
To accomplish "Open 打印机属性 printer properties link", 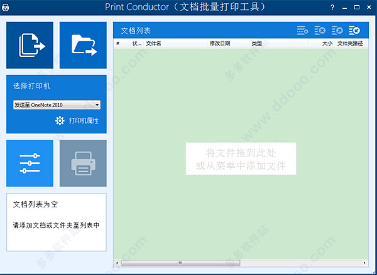I will click(x=84, y=121).
